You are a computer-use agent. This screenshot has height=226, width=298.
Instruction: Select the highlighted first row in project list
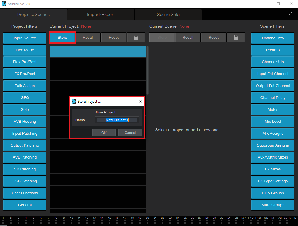98,51
